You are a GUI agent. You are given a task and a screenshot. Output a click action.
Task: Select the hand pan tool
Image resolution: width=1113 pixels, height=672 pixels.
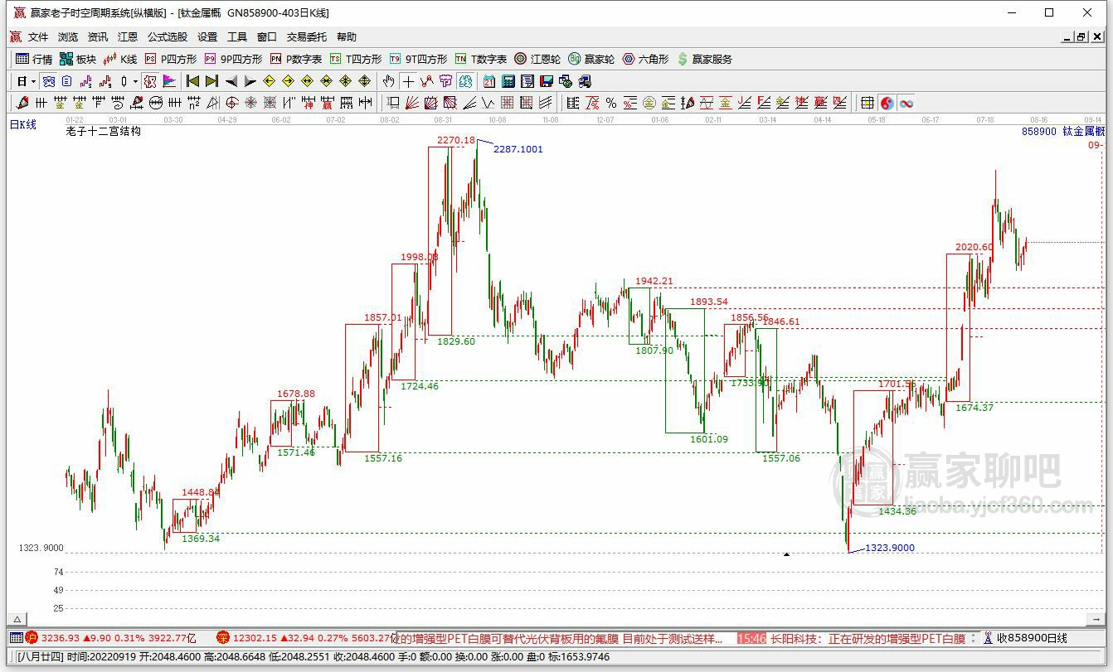pyautogui.click(x=388, y=81)
